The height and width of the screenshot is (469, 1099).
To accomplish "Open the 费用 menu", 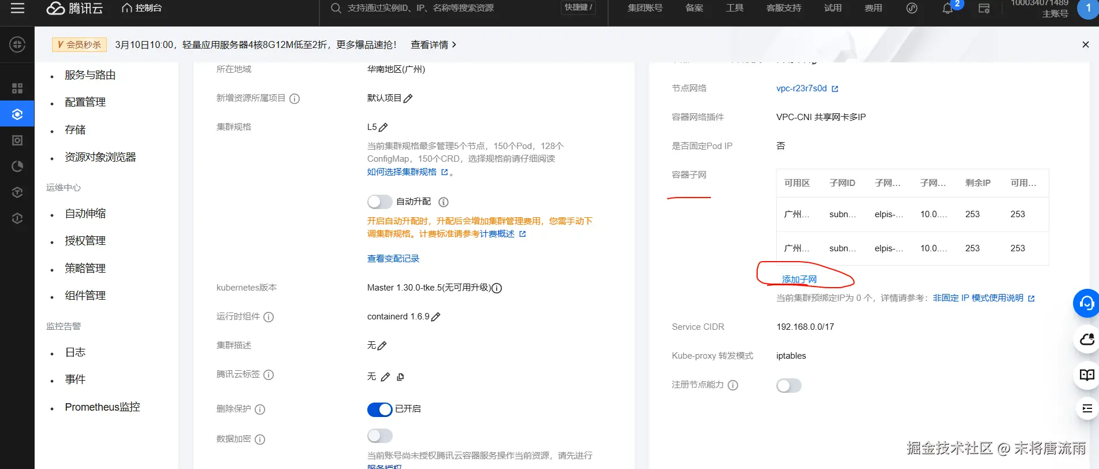I will tap(873, 8).
